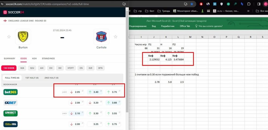Add Burton to favorites with star icon
This screenshot has width=268, height=130.
(9, 37)
